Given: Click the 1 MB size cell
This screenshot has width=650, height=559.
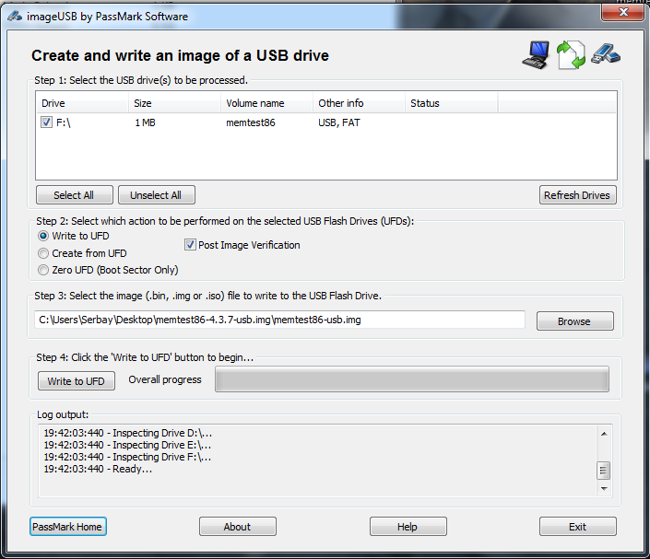Looking at the screenshot, I should point(145,122).
